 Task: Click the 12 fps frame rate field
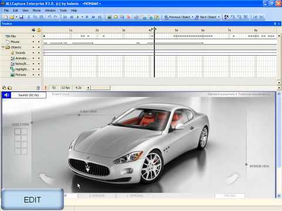click(x=66, y=88)
